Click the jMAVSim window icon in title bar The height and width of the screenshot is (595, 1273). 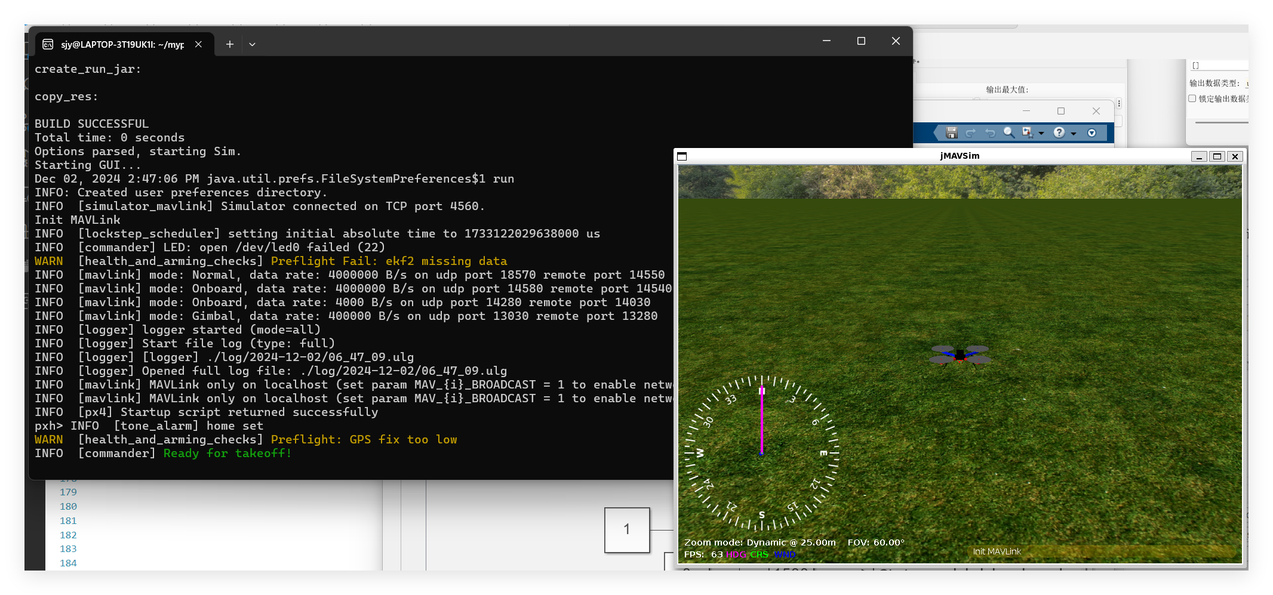[682, 156]
